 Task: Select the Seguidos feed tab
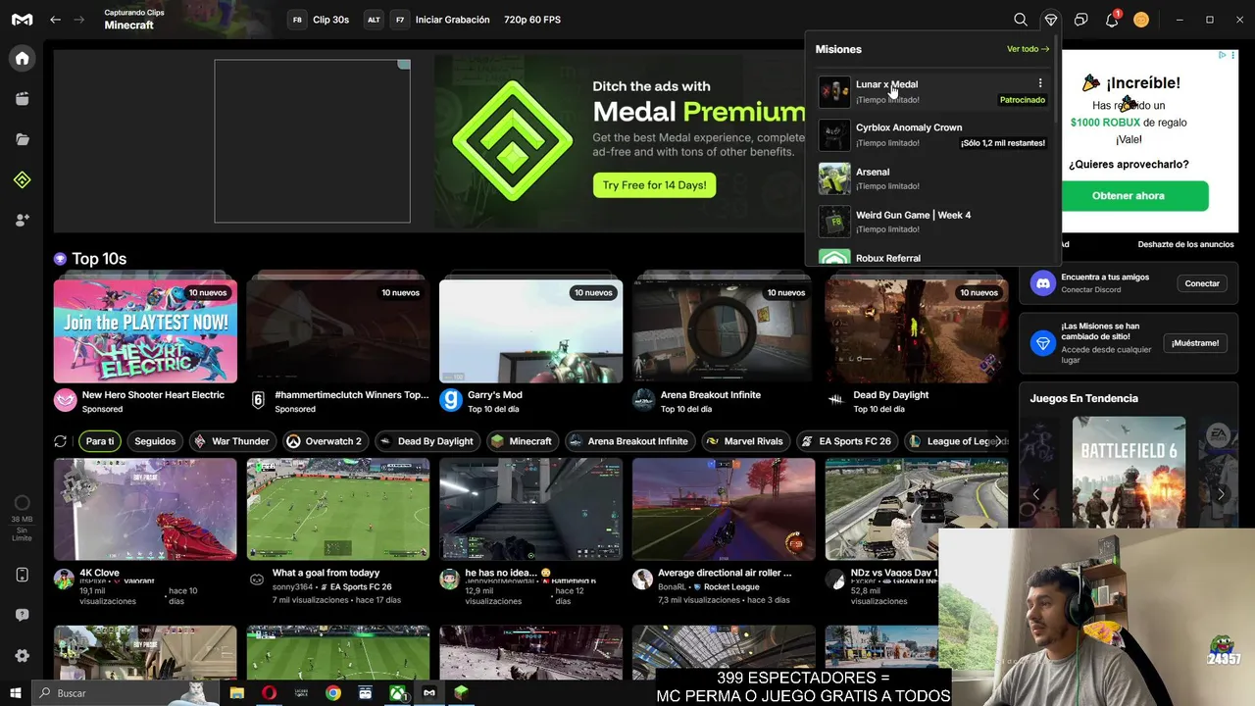(155, 441)
